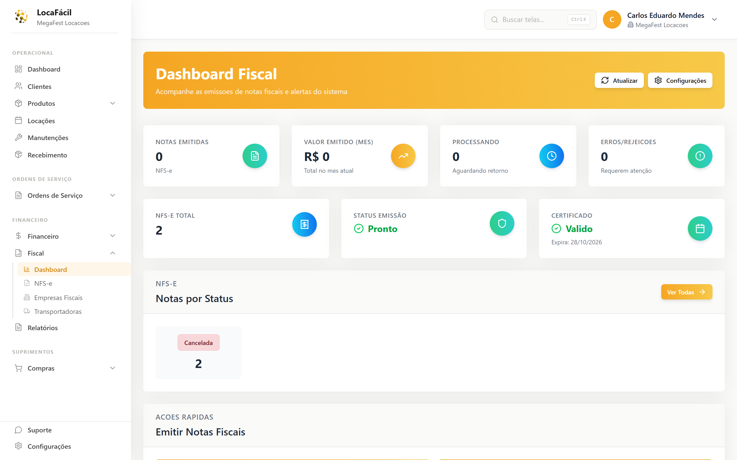Click the Fiscal chart file icon

tap(18, 253)
